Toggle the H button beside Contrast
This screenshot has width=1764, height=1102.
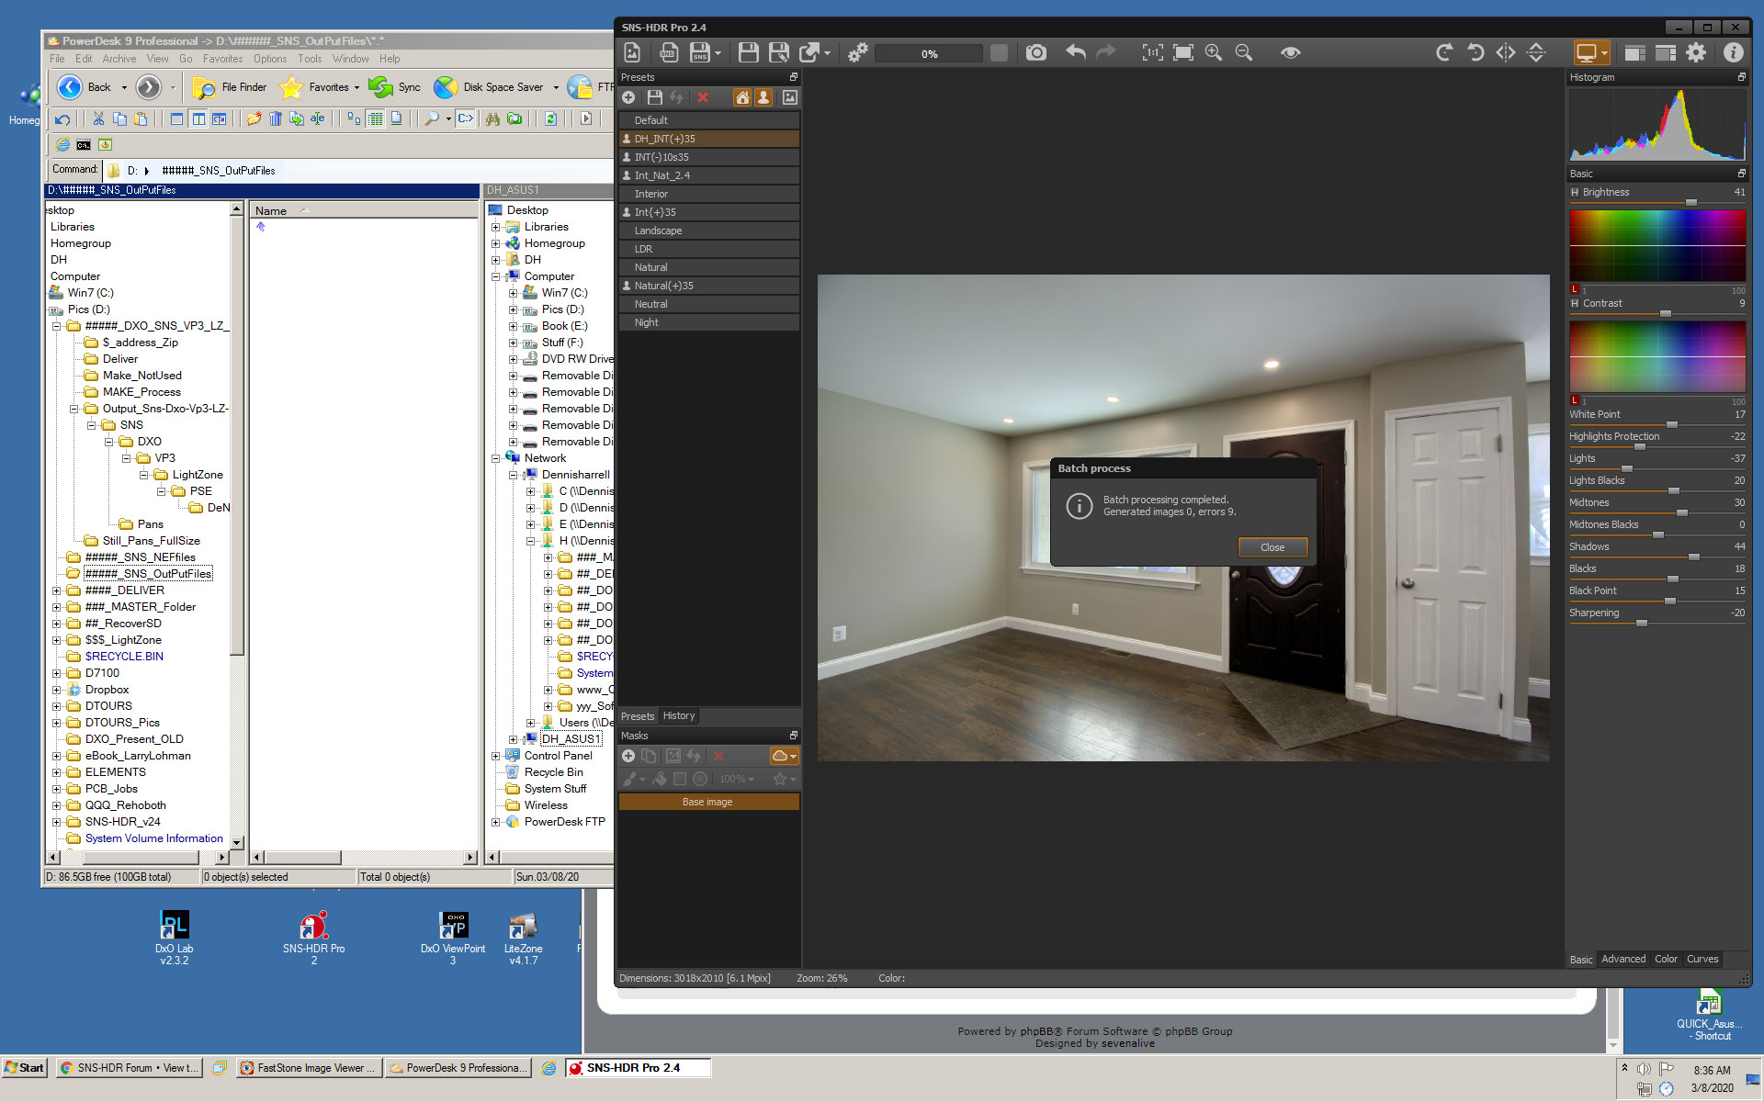point(1575,303)
